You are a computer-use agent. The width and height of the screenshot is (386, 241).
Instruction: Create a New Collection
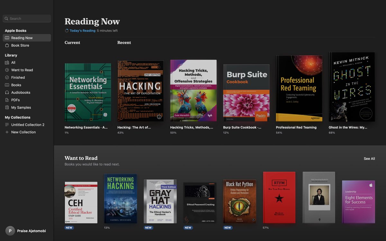point(27,132)
